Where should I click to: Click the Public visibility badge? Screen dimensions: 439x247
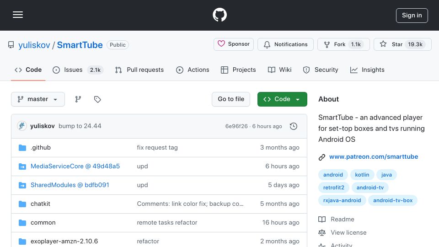(x=118, y=45)
